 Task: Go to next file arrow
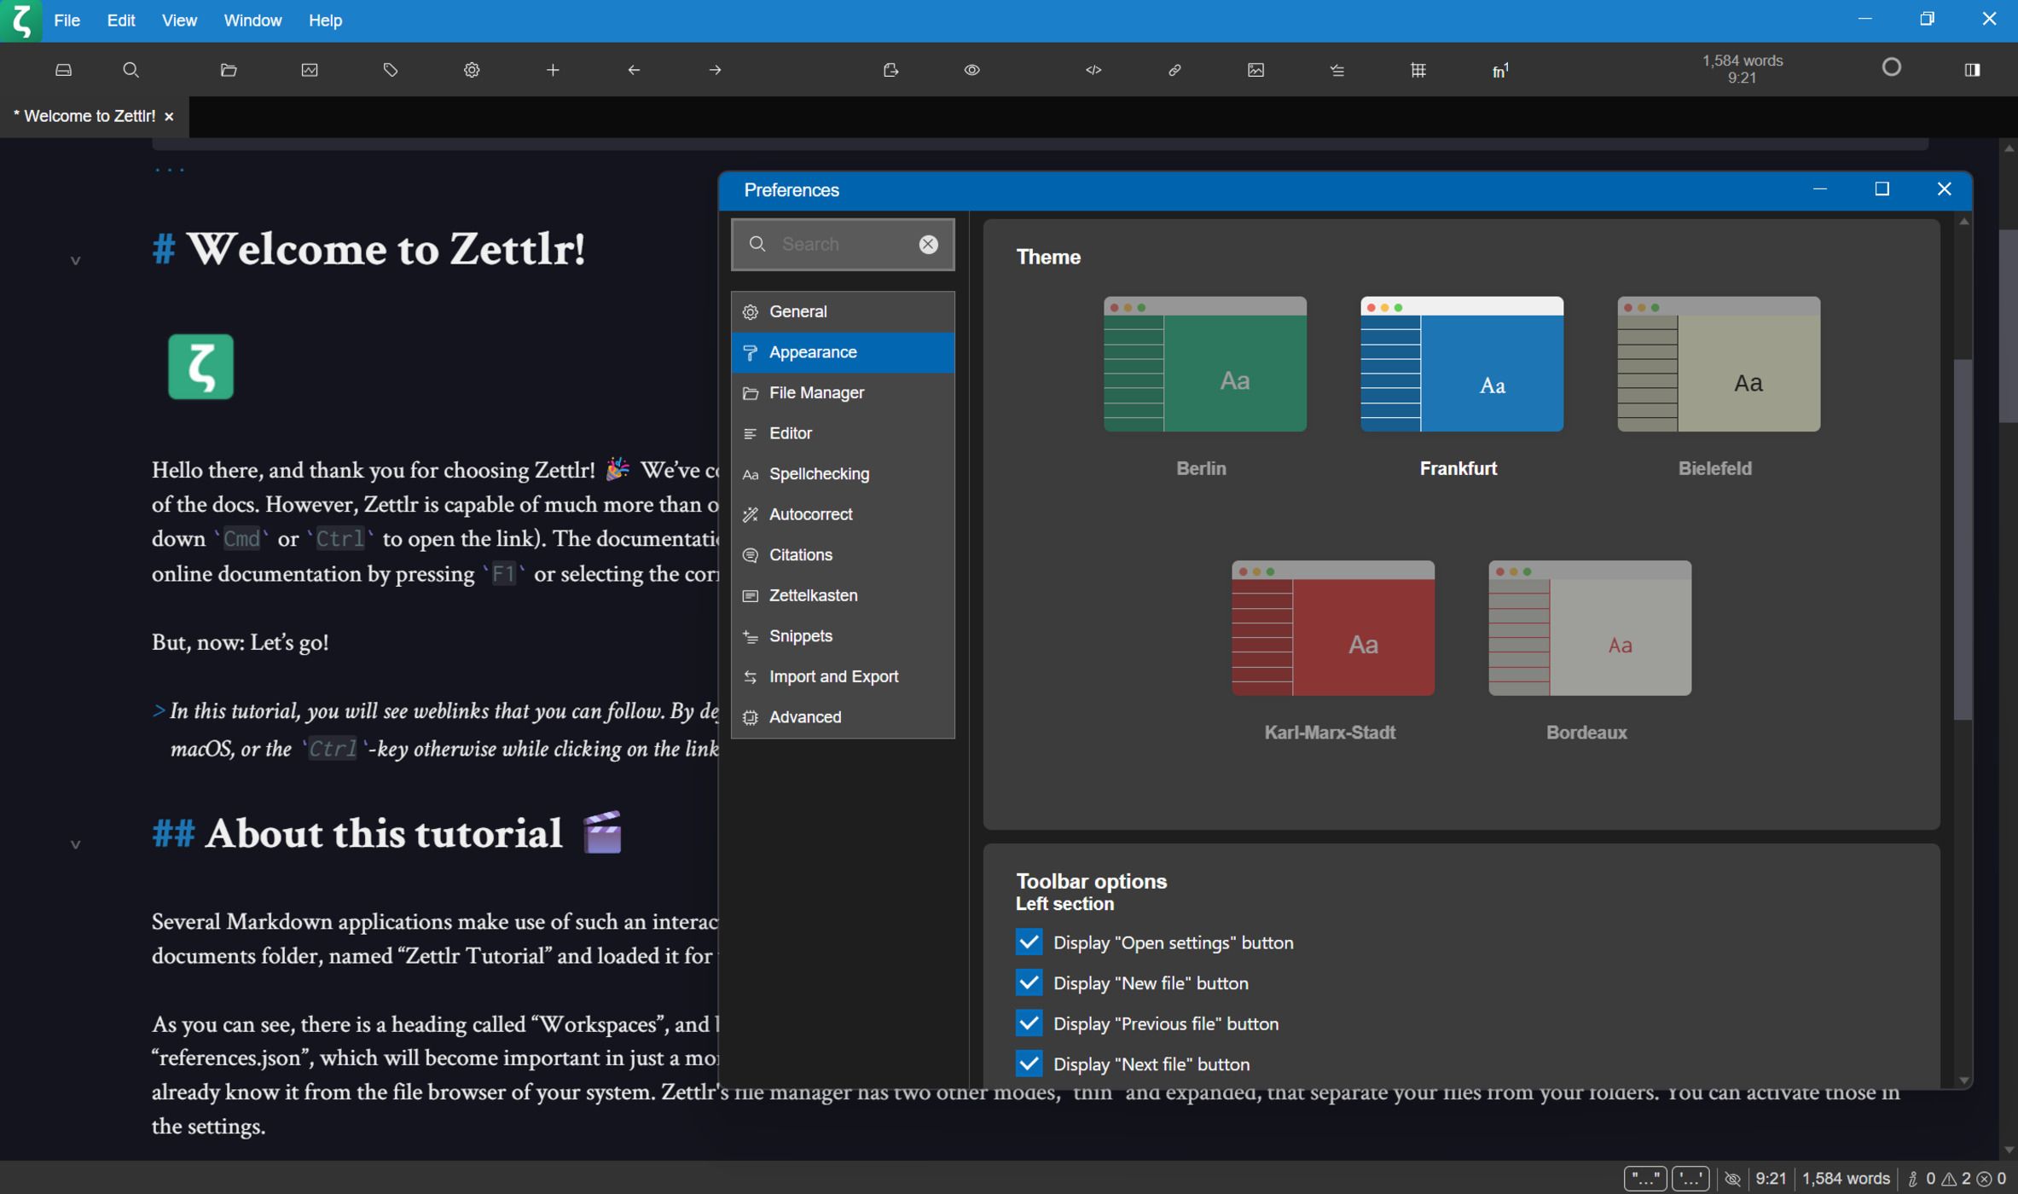[x=715, y=70]
